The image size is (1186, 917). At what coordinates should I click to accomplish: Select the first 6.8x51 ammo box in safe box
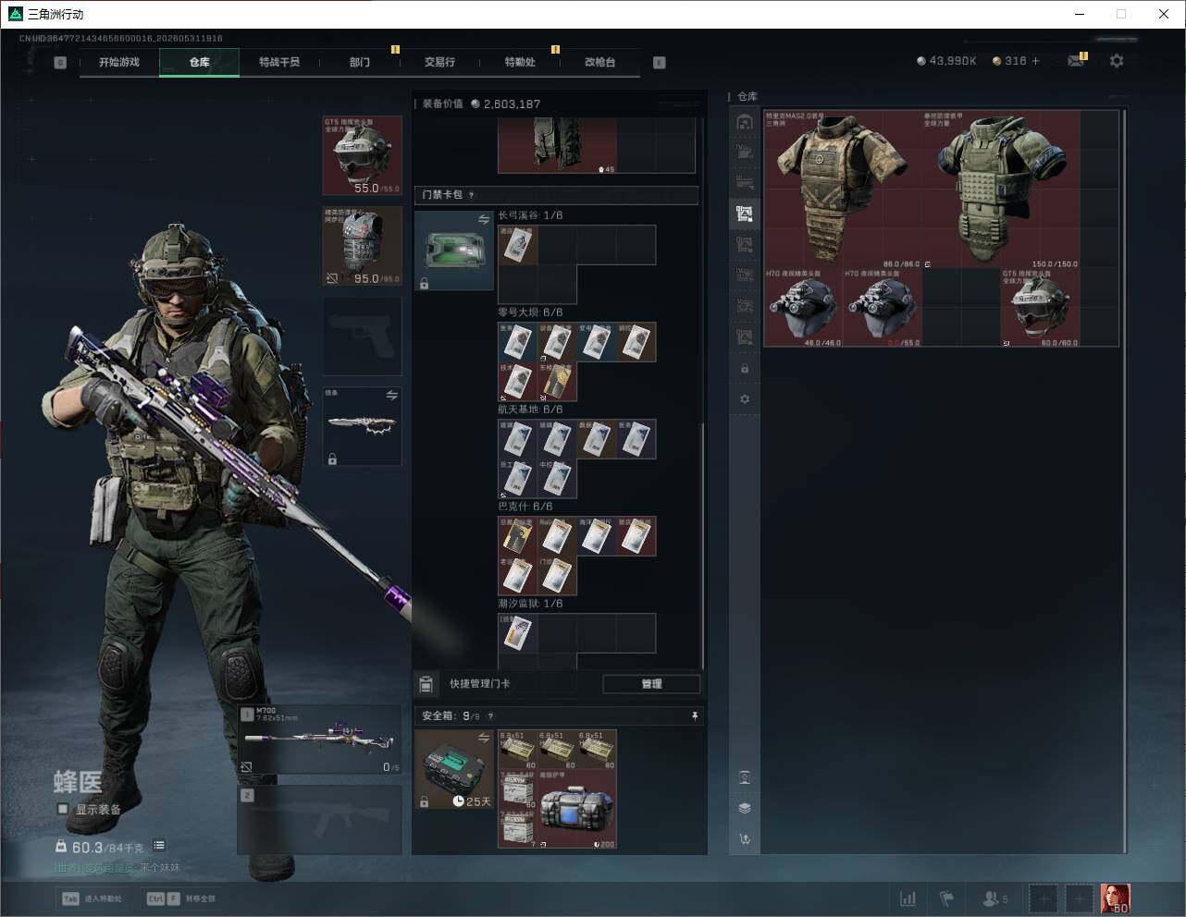(518, 750)
